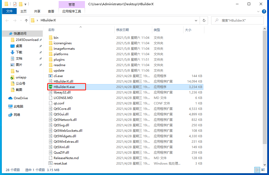The image size is (269, 175).
Task: Expand the ribbon with the chevron arrow
Action: click(x=258, y=11)
